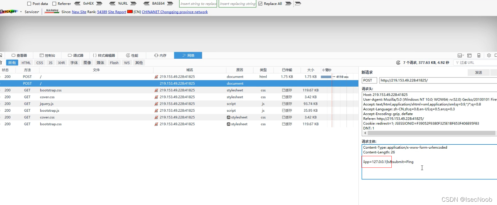This screenshot has width=497, height=205.
Task: Click the Insert replacing string field
Action: [x=238, y=4]
